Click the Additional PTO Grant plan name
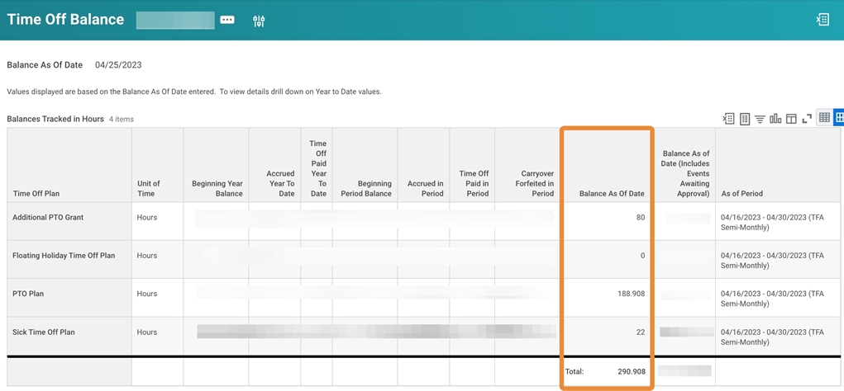This screenshot has height=391, width=844. pyautogui.click(x=48, y=218)
